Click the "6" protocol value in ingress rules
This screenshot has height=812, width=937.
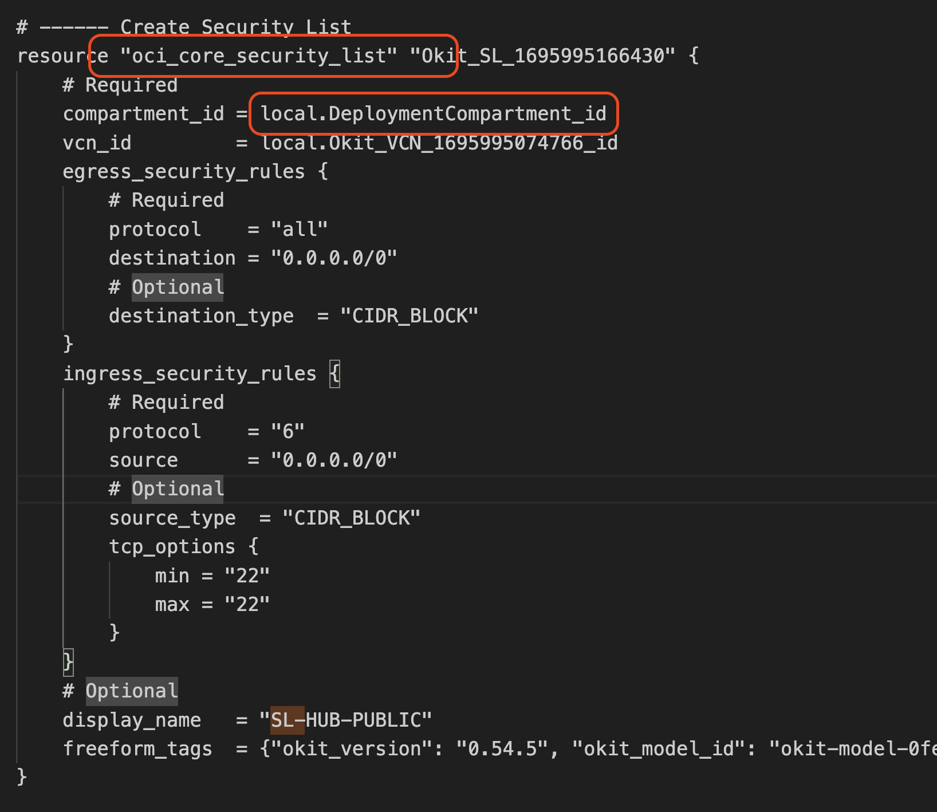(x=288, y=431)
